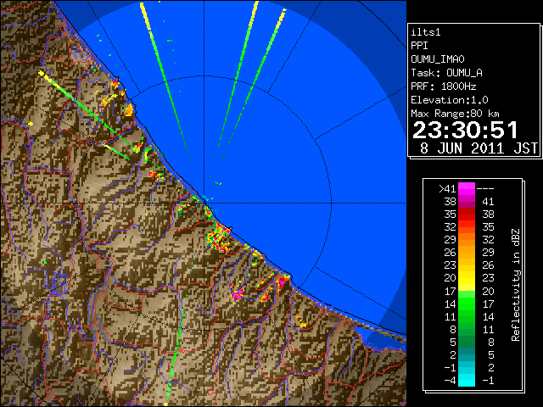This screenshot has height=407, width=543.
Task: Click the radar origin at the crosshair center
Action: [x=204, y=203]
